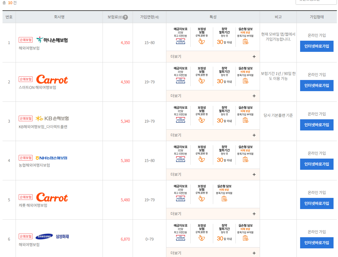Click the KDIC 예금자보호 badge in the KB손해보험 row

(181, 120)
